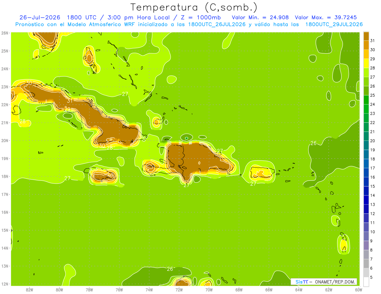Click legend scale label "5"
This screenshot has width=381, height=294.
[x=371, y=278]
